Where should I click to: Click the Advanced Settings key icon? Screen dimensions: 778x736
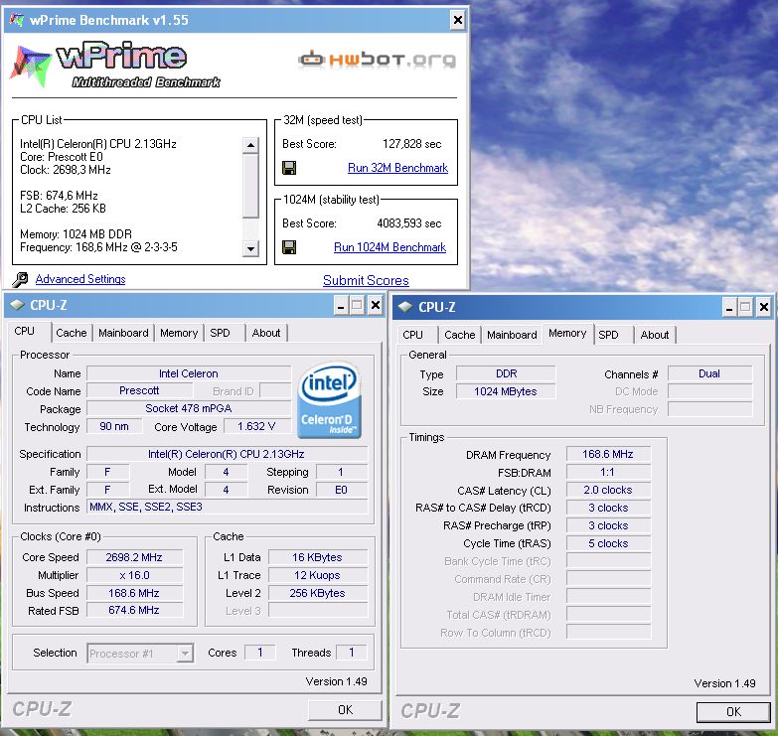pyautogui.click(x=20, y=280)
